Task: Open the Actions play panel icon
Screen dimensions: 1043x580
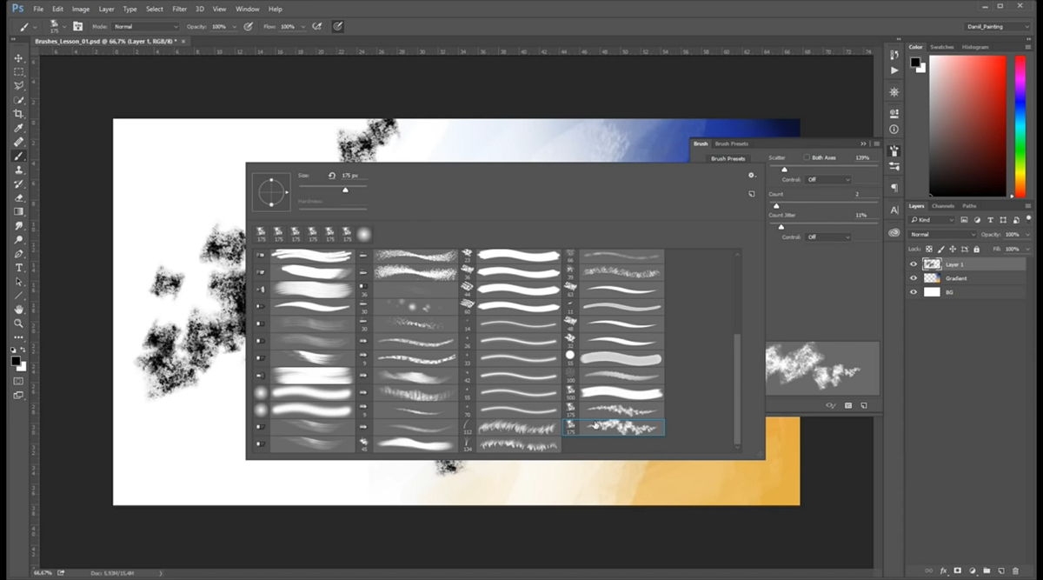Action: coord(894,71)
